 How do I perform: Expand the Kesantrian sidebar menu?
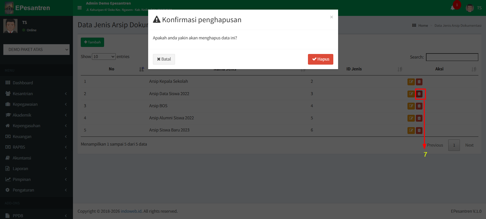[x=23, y=94]
